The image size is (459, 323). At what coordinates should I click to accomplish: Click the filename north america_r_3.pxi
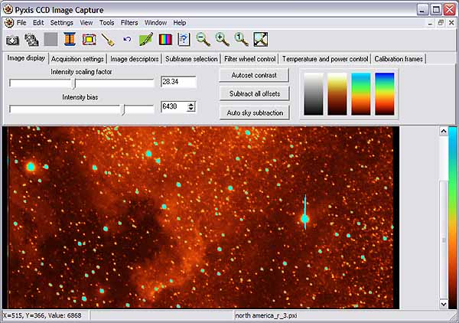point(266,315)
